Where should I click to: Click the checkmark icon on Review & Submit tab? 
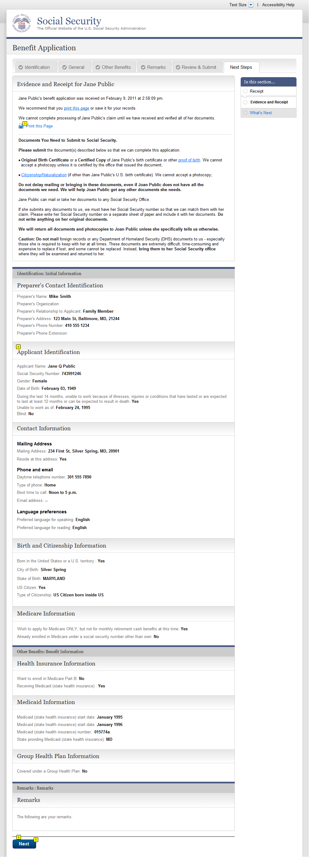point(178,67)
